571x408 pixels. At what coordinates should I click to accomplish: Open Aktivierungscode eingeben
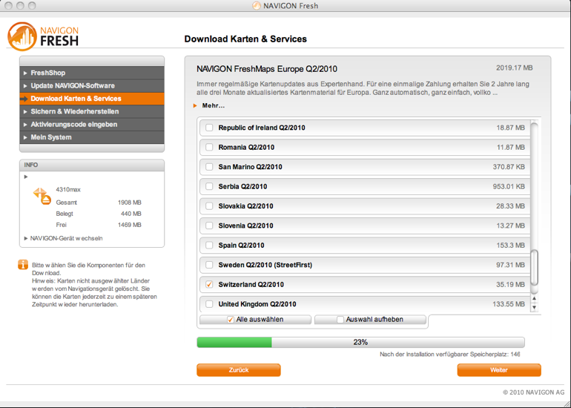coord(92,125)
